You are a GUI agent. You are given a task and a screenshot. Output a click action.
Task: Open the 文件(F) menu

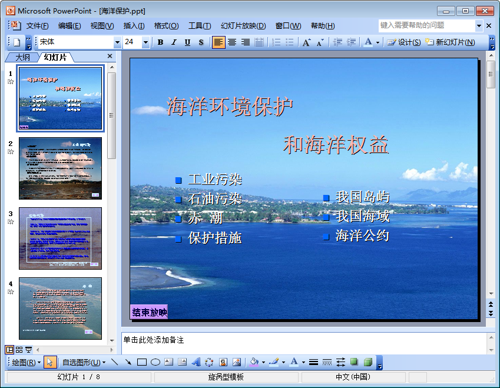click(x=37, y=26)
